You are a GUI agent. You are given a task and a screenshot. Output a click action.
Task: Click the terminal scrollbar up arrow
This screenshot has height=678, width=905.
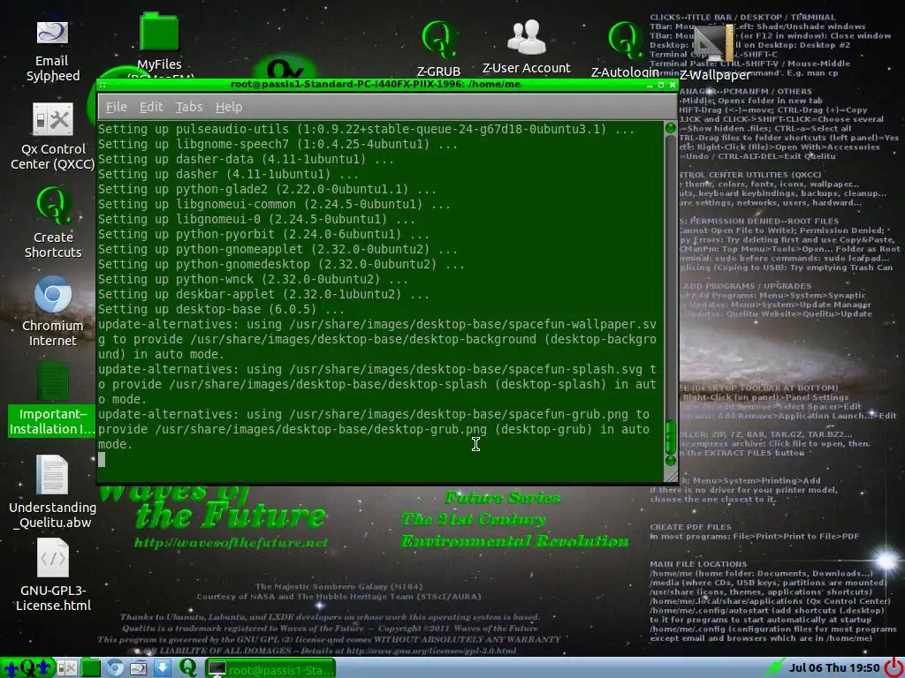click(x=670, y=128)
